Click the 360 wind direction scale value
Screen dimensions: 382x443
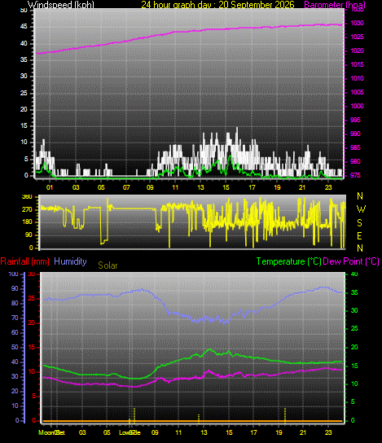(27, 197)
